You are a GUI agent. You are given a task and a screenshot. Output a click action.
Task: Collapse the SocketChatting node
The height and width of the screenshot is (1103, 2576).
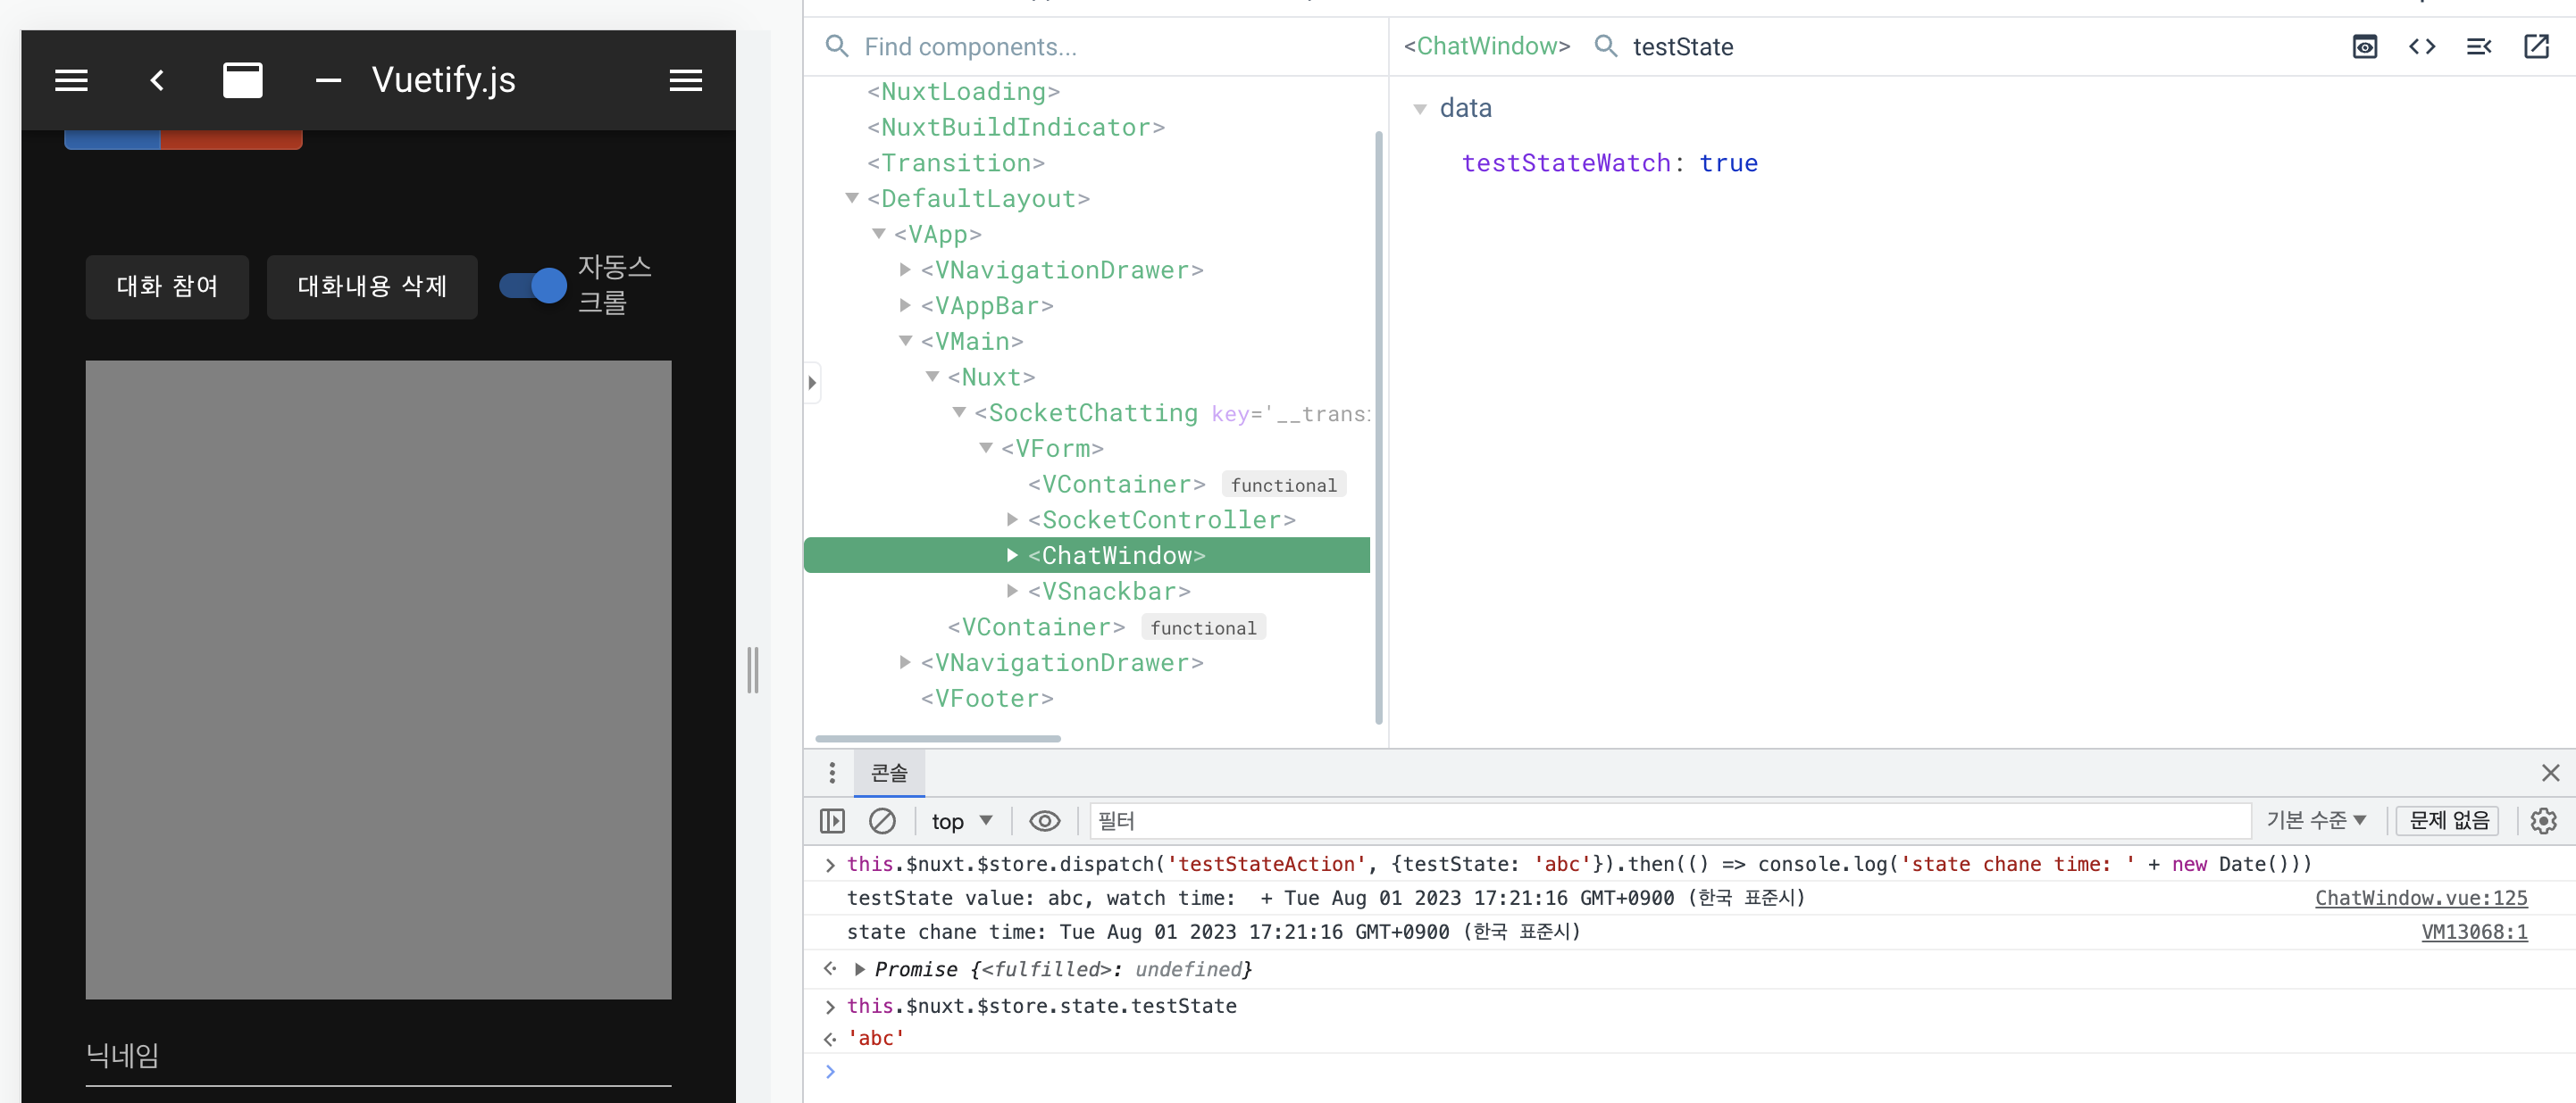click(959, 411)
